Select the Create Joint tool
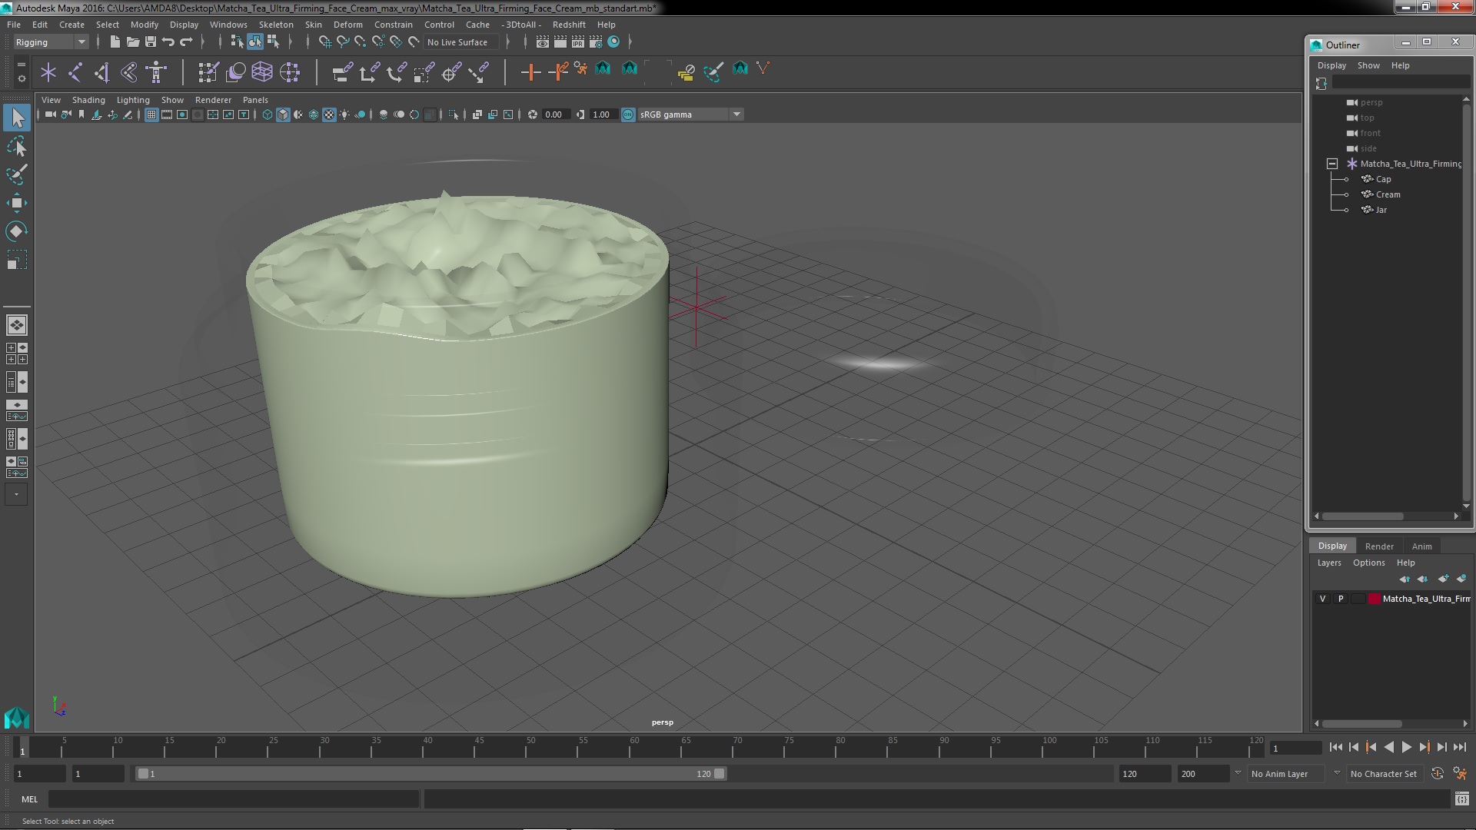Screen dimensions: 1476x830 pos(75,73)
